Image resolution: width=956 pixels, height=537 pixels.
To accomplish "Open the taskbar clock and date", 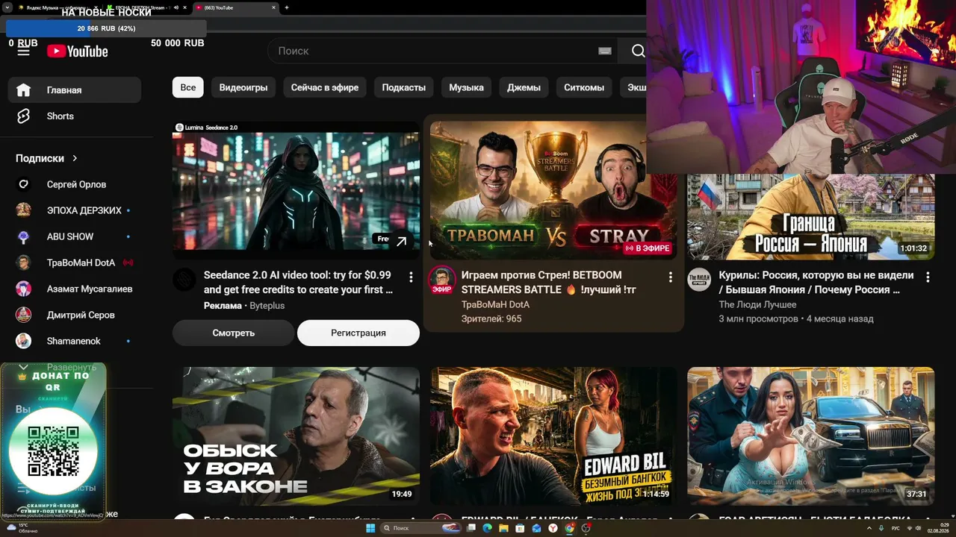I will pos(937,528).
